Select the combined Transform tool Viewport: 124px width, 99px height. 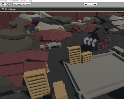tap(7, 4)
